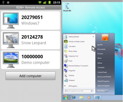Expand the Getting Started submenu arrow

(93, 37)
